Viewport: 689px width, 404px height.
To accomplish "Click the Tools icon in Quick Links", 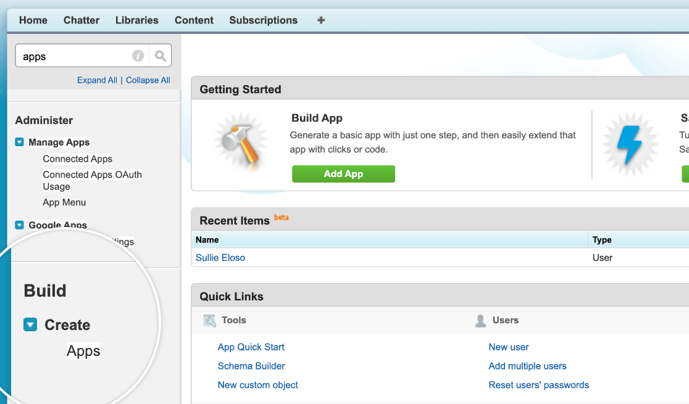I will [x=209, y=321].
